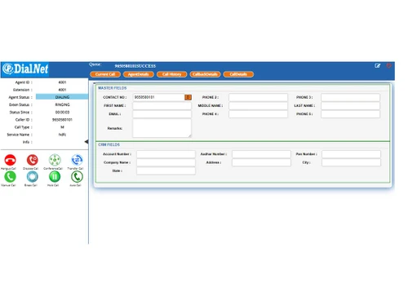Viewport: 408px width, 306px height.
Task: Open the Call History tab
Action: pos(171,74)
